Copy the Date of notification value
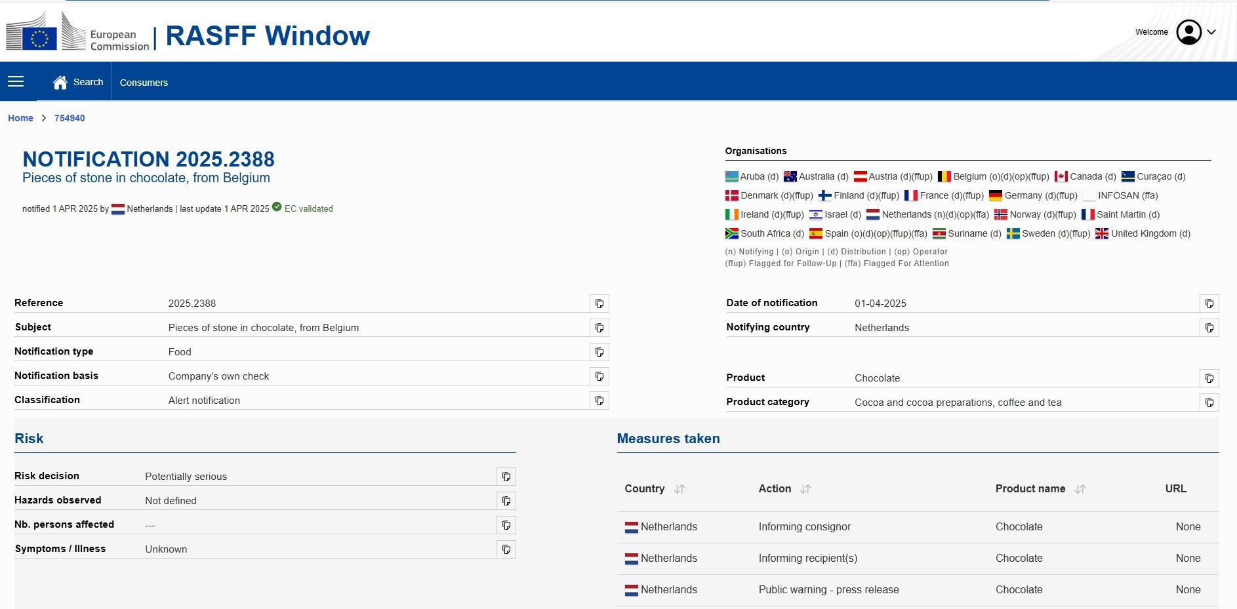This screenshot has height=609, width=1237. (1209, 304)
